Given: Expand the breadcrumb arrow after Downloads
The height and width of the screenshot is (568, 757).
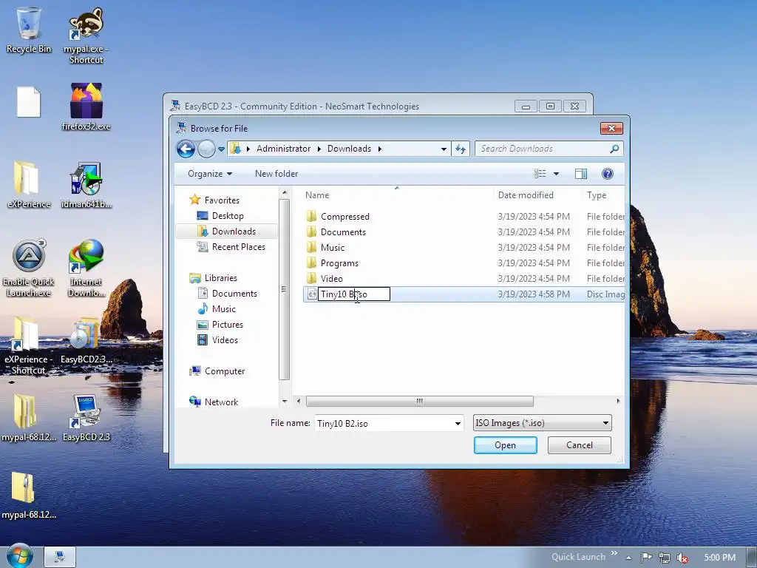Looking at the screenshot, I should (x=379, y=149).
